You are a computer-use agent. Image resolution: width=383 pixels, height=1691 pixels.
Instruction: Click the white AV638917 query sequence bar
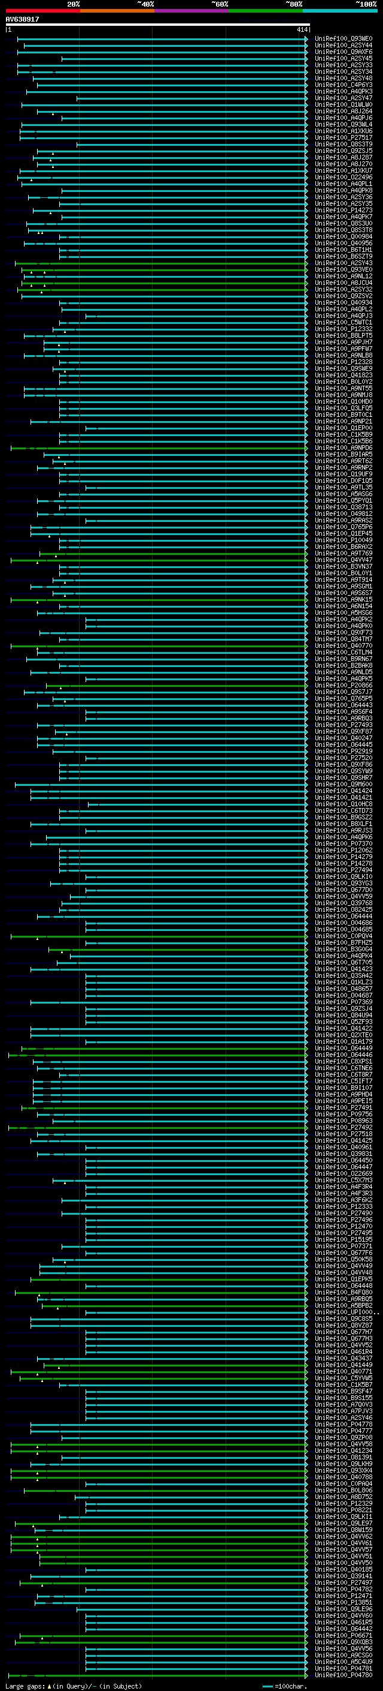pos(157,24)
